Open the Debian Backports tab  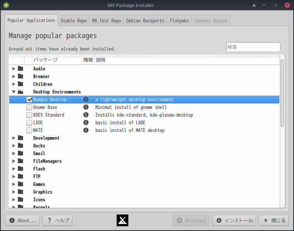pos(145,21)
